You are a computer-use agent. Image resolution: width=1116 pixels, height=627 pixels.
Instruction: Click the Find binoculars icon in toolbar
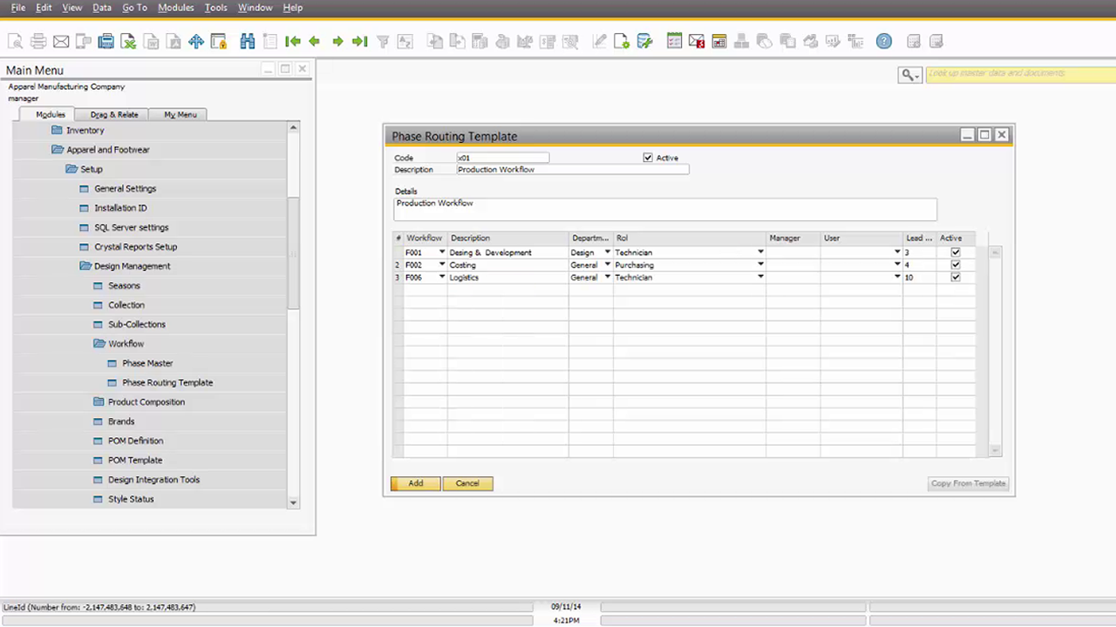pyautogui.click(x=248, y=41)
